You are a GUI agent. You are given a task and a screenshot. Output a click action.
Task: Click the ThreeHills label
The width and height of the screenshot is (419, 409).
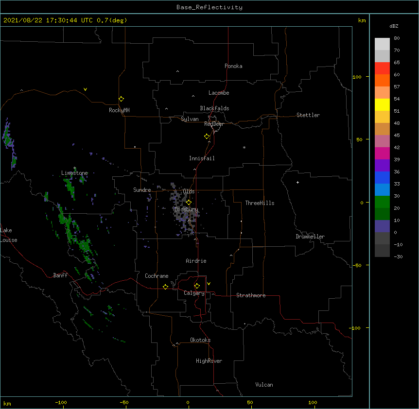260,203
